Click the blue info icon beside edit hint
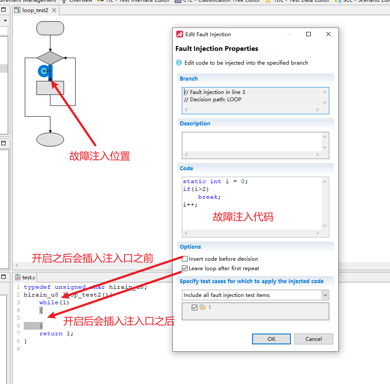 tap(179, 62)
